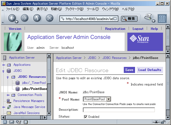Click the Persistence Managers icon
This screenshot has height=125, width=171.
(x=9, y=101)
